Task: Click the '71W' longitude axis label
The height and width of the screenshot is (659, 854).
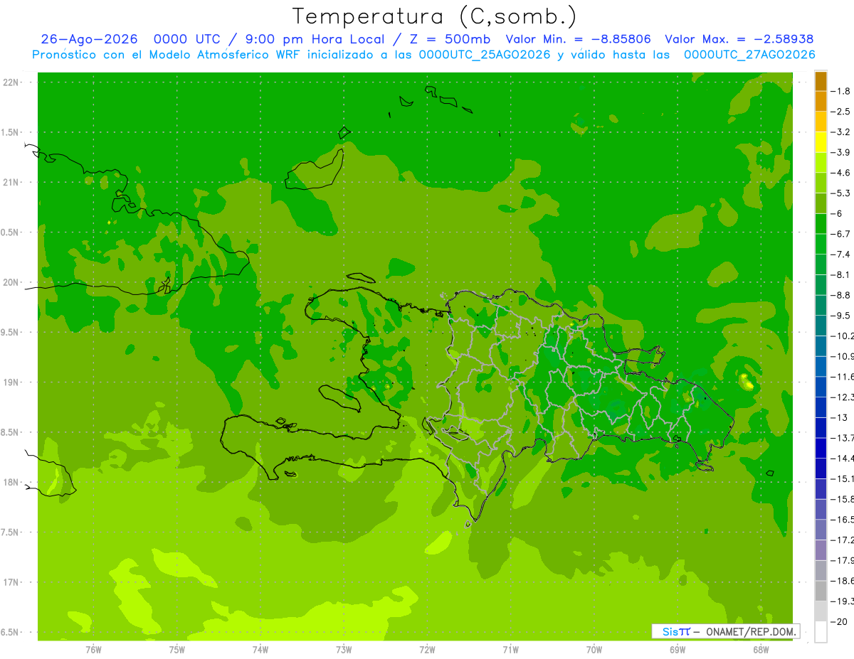Action: pos(510,649)
